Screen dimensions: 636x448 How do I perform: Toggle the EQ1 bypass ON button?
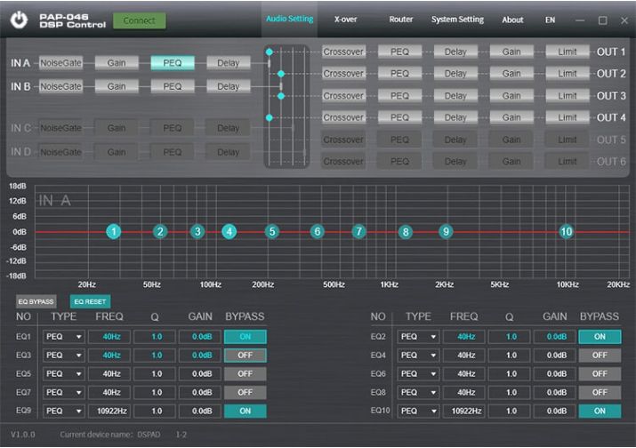click(245, 337)
